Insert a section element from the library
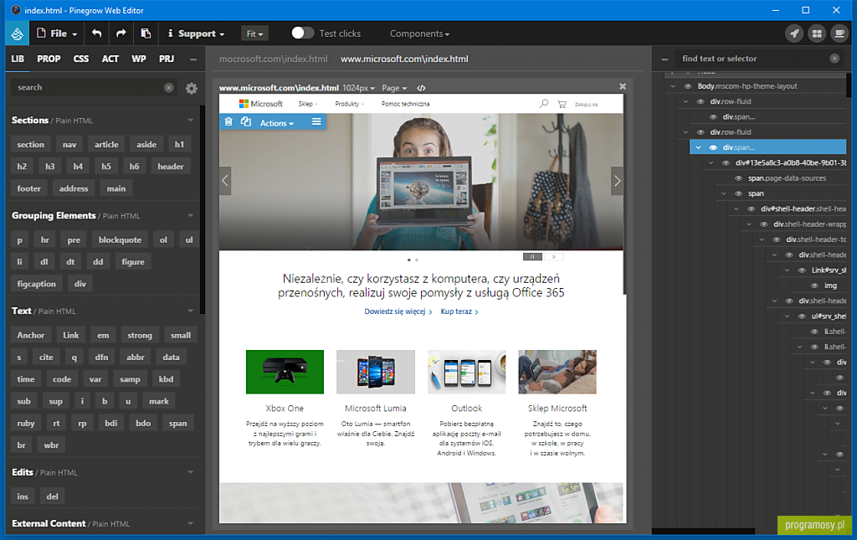Viewport: 857px width, 540px height. (31, 144)
